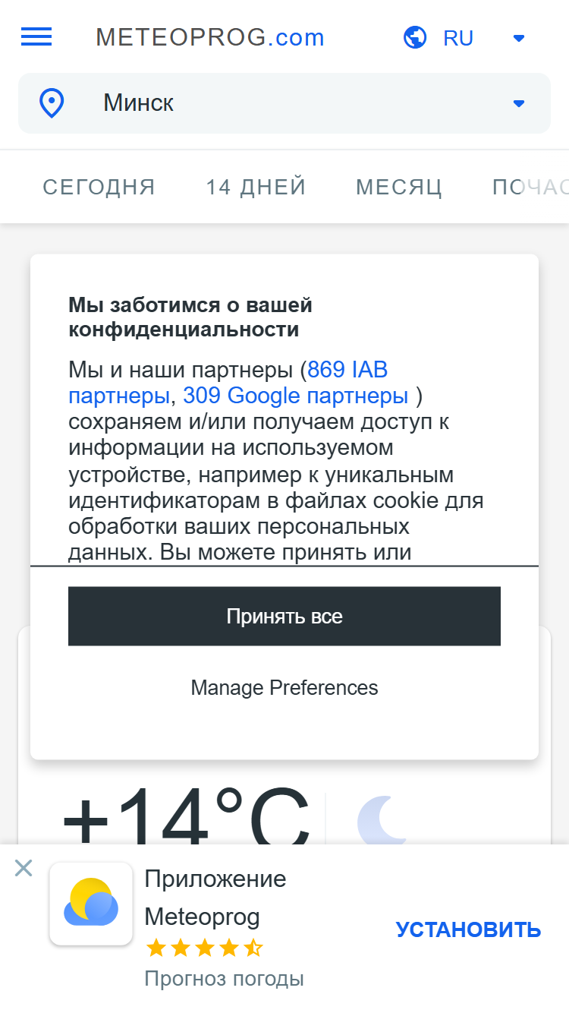Viewport: 569px width, 1013px height.
Task: Open the 309 Google партнеры link
Action: tap(296, 396)
